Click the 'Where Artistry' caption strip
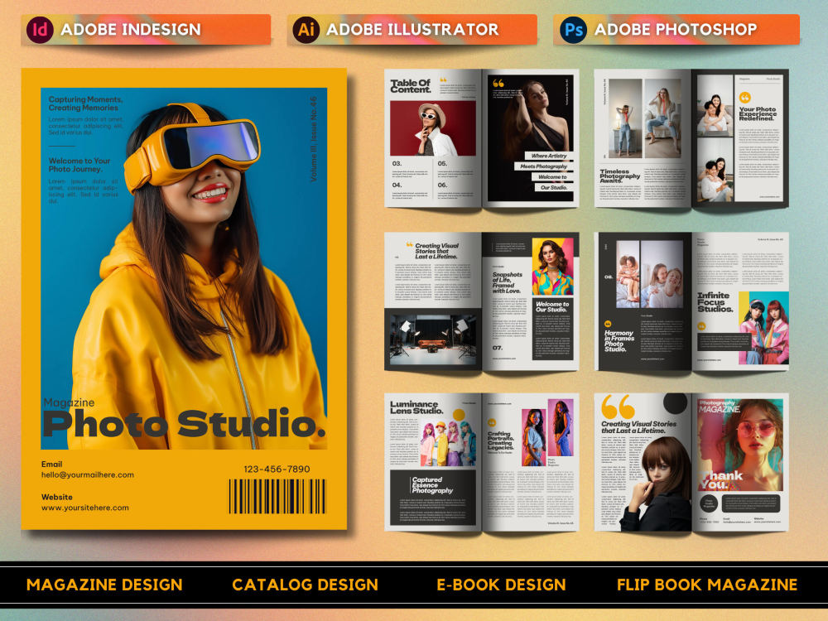Image resolution: width=828 pixels, height=621 pixels. click(549, 156)
